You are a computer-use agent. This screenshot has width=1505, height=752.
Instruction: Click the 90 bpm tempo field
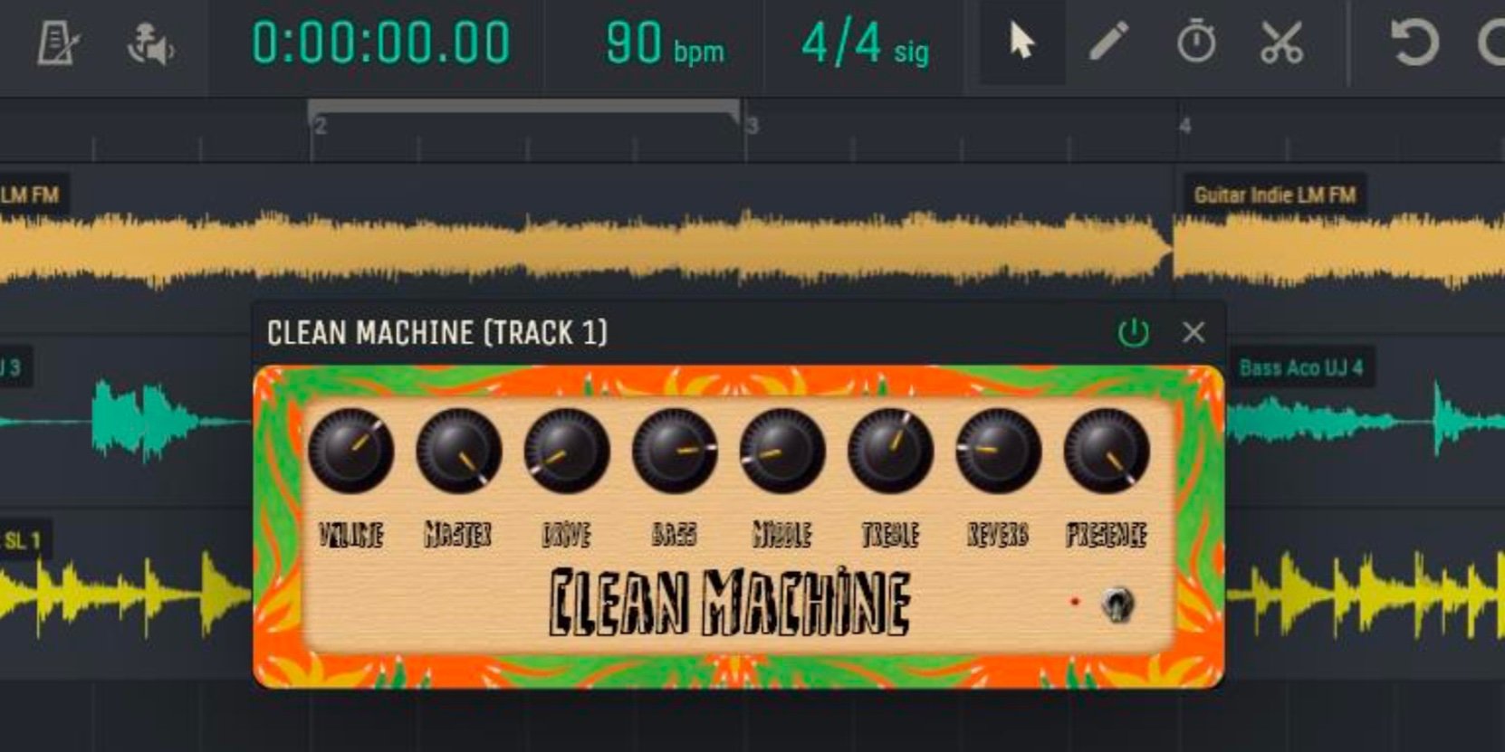click(664, 43)
